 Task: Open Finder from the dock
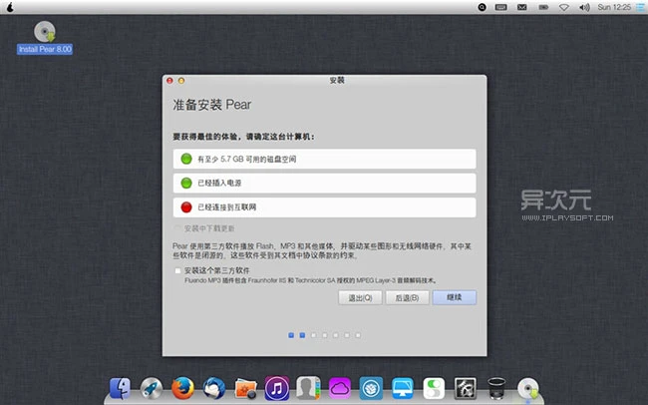coord(121,388)
